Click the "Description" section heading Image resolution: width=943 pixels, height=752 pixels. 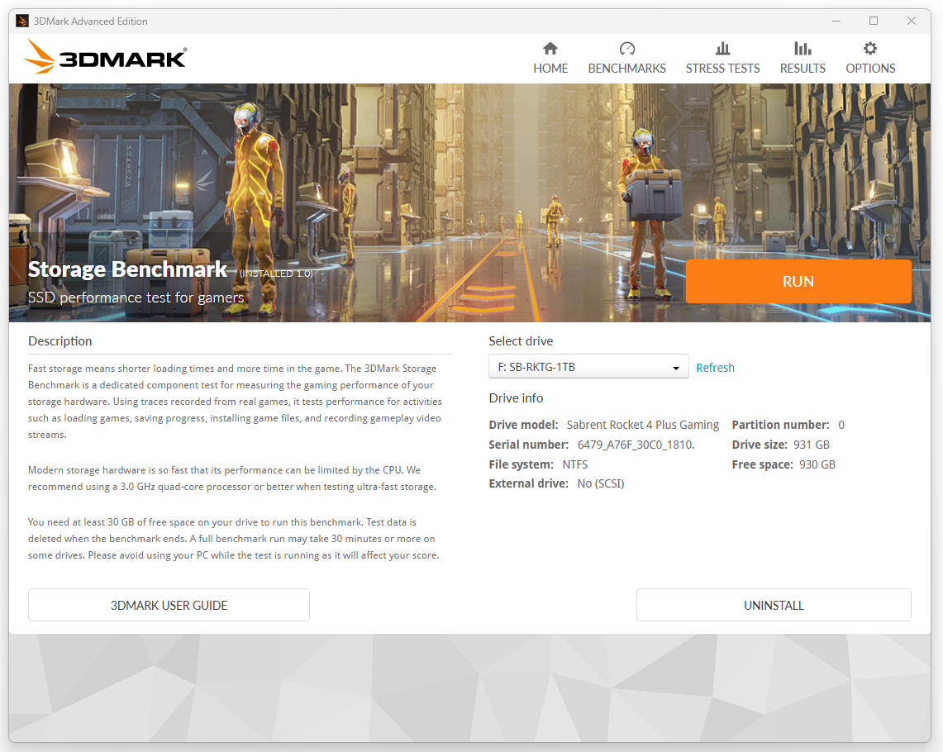click(60, 341)
